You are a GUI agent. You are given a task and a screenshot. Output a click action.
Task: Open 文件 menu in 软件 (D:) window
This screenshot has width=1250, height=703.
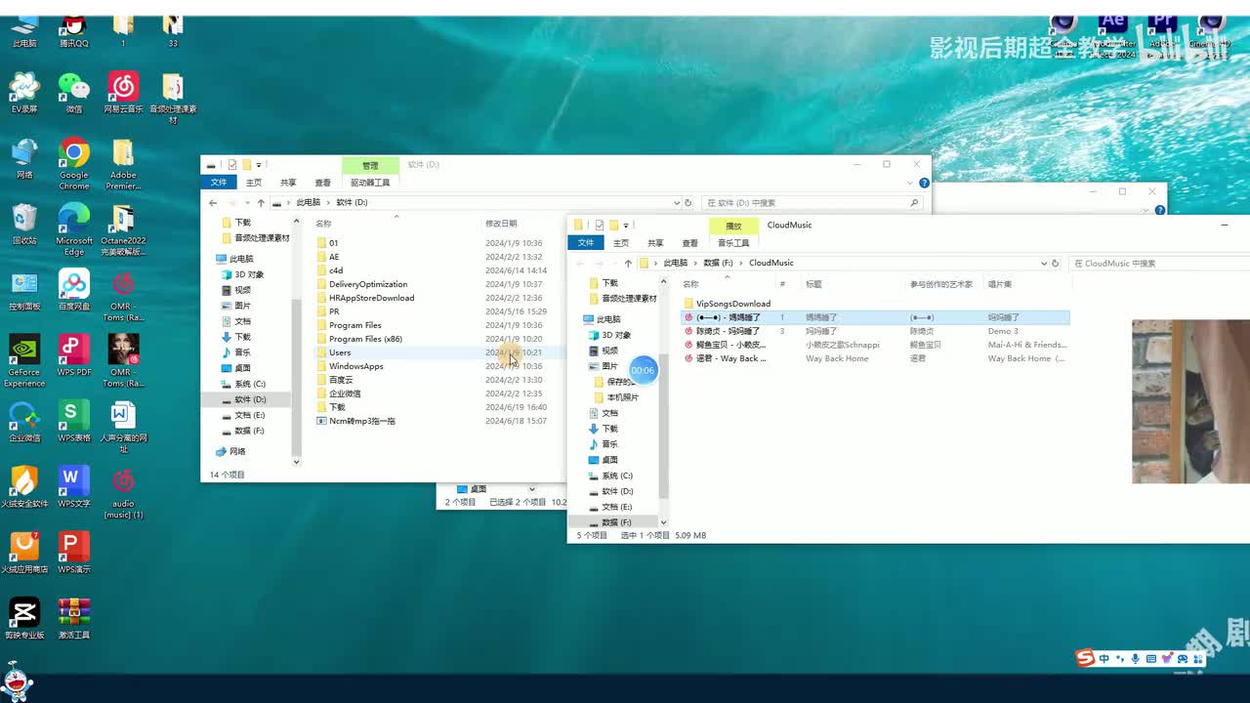click(219, 183)
